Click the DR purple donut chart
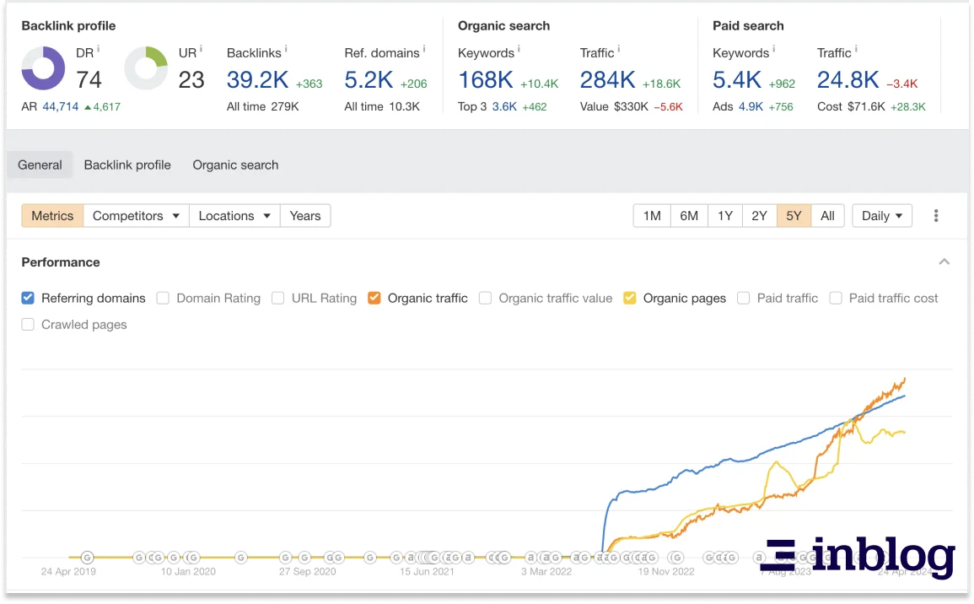Viewport: 974px width, 604px height. tap(43, 68)
